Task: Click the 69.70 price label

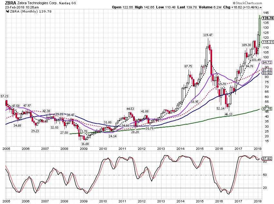Action: [222, 84]
